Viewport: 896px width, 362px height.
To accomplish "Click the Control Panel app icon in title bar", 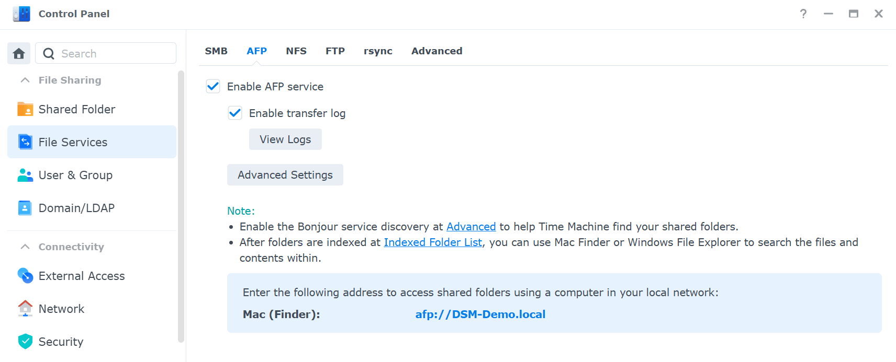I will coord(21,14).
